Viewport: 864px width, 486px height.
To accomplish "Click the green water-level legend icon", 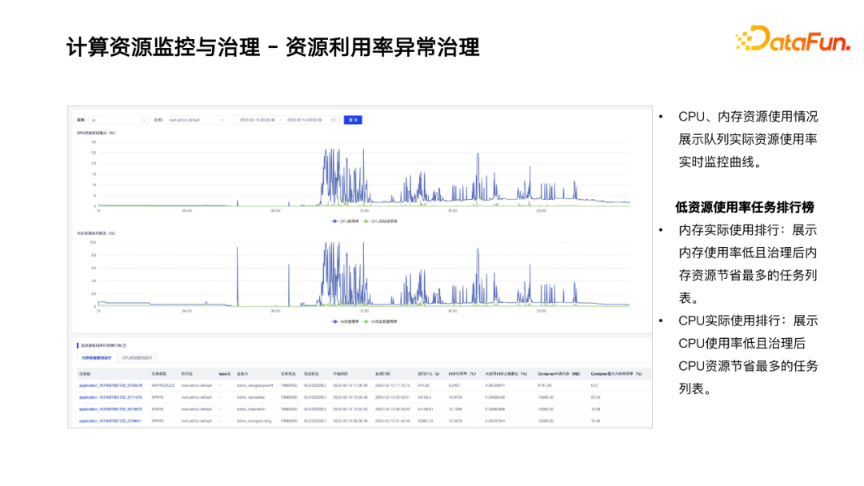I will click(x=367, y=321).
